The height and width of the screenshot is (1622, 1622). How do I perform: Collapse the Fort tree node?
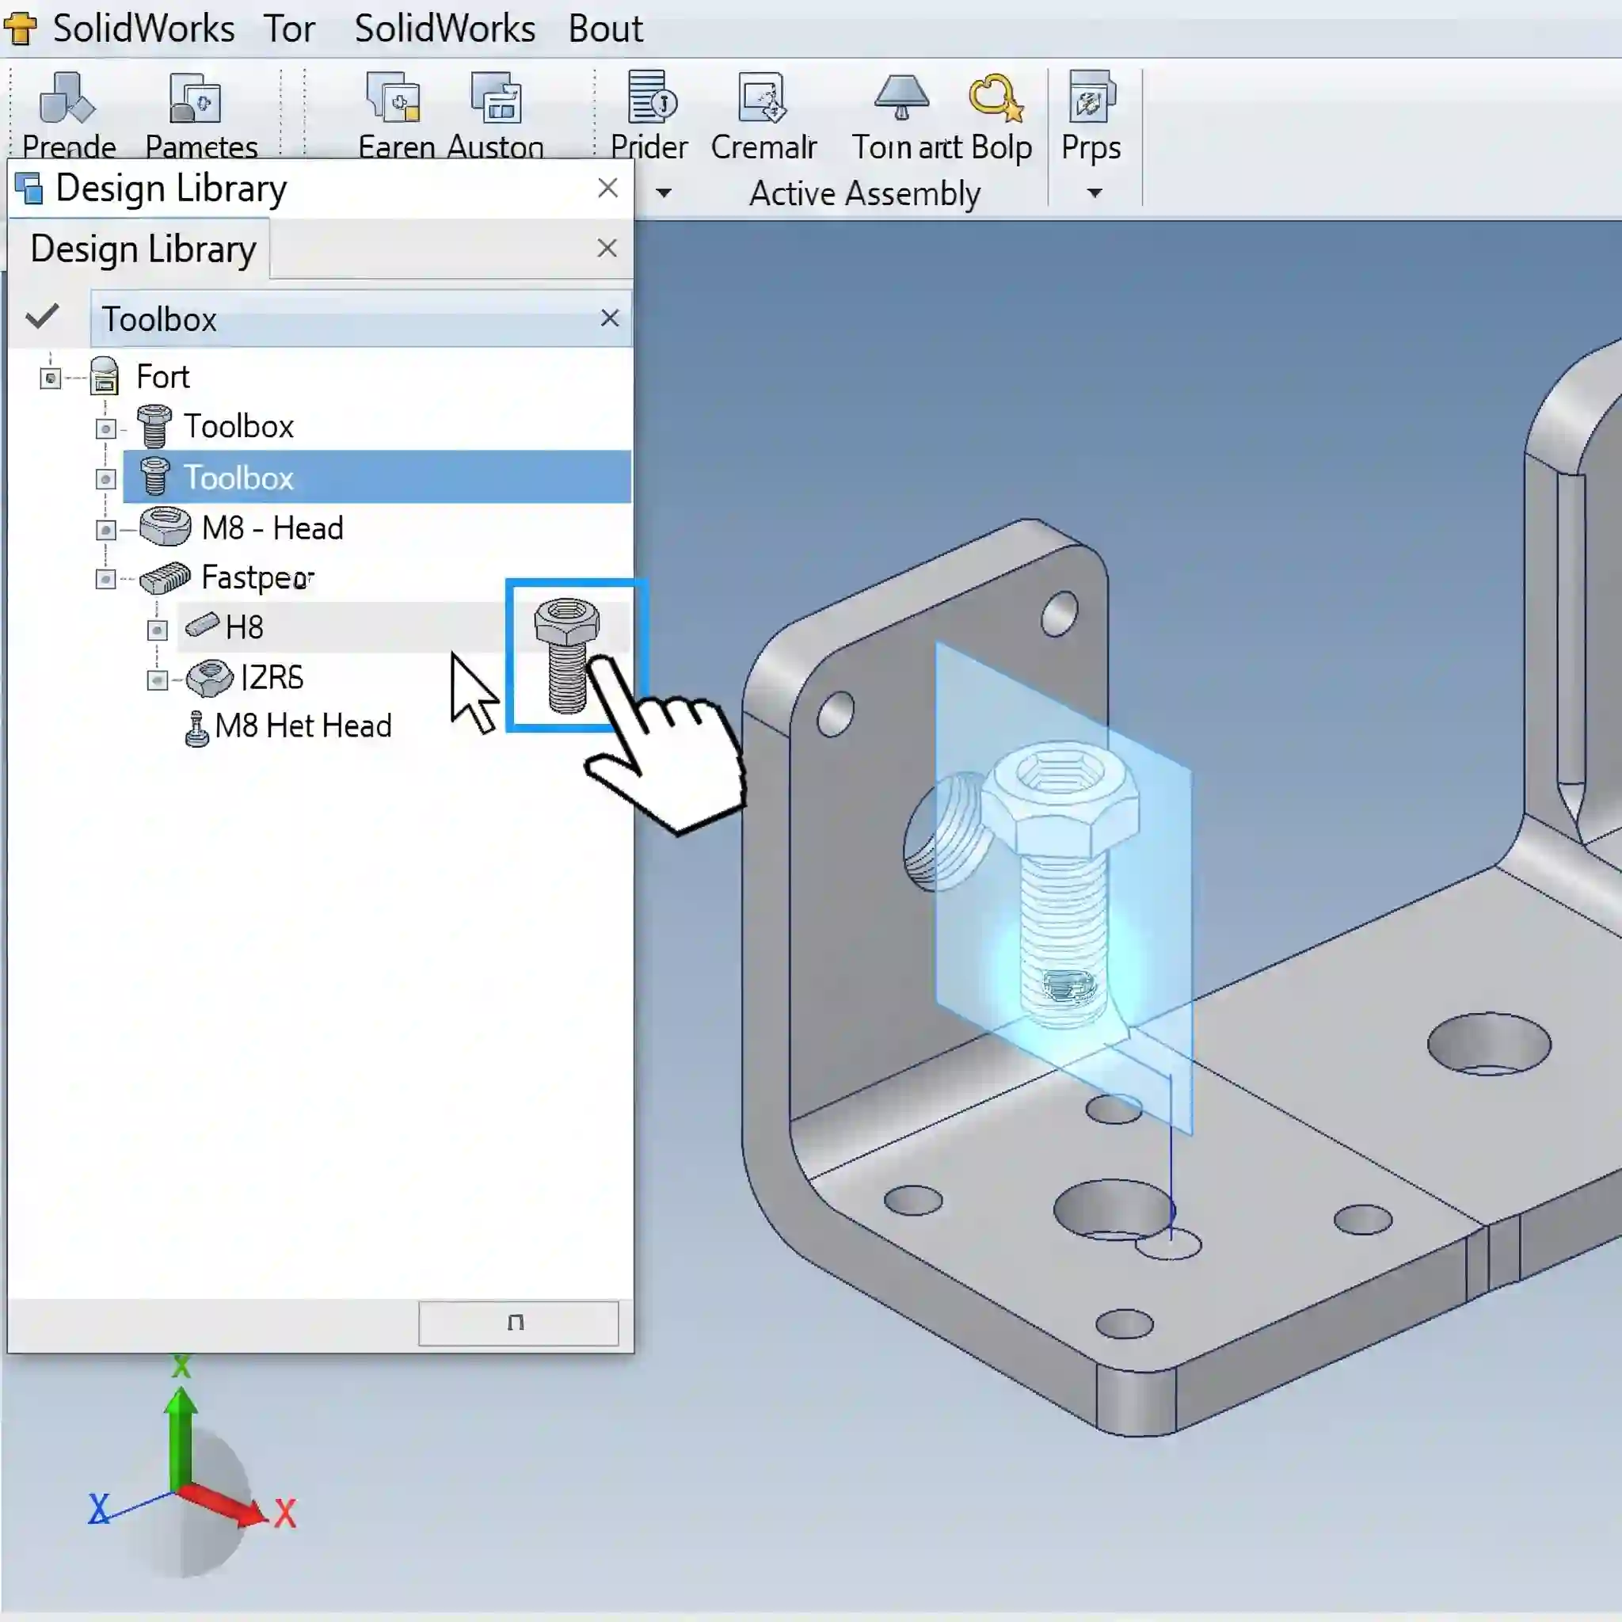[51, 379]
